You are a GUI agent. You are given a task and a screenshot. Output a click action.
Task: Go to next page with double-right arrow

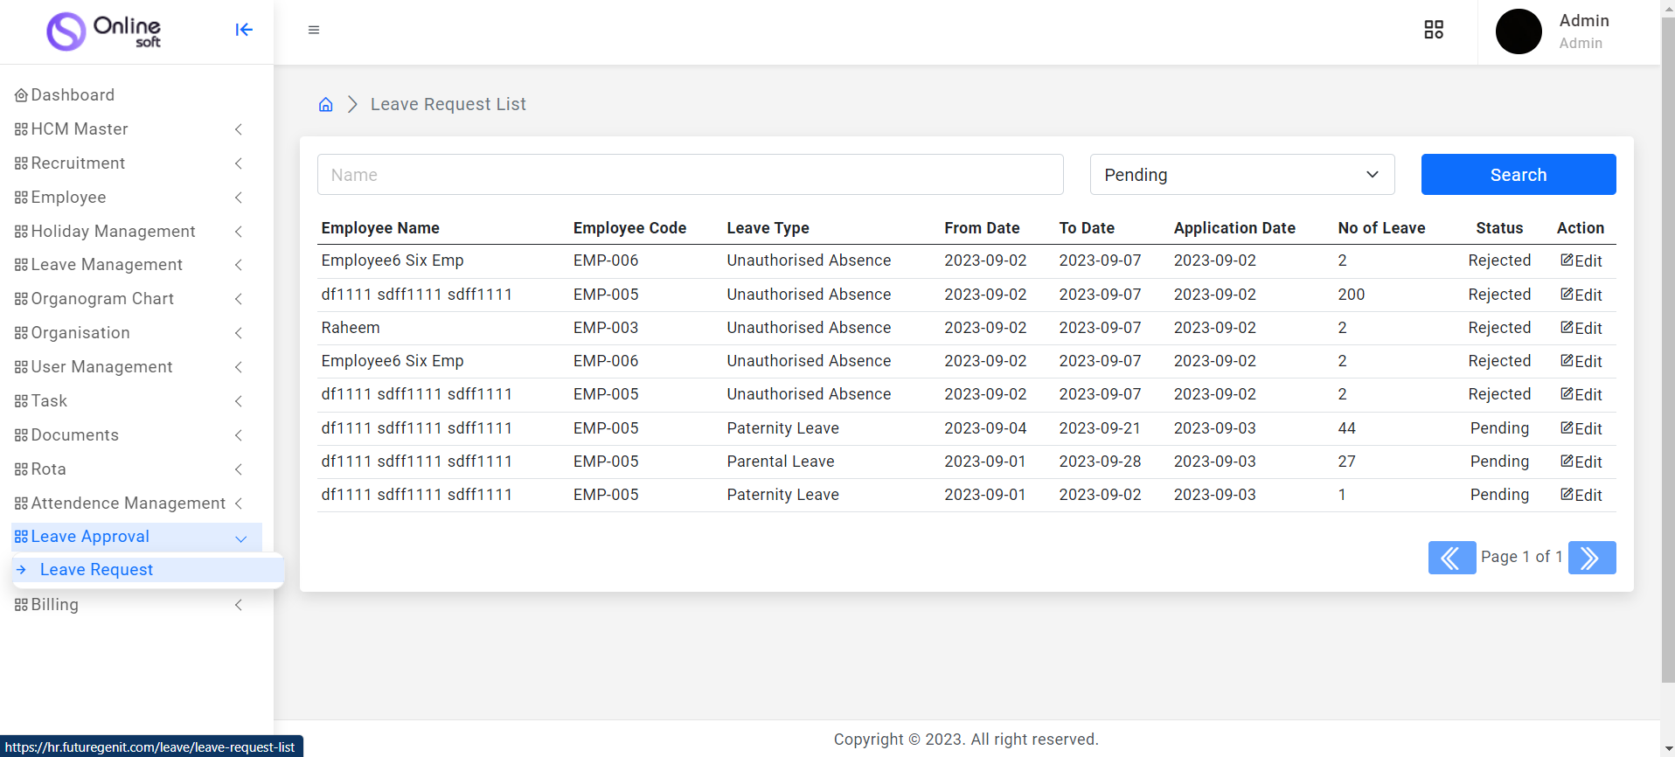1591,558
